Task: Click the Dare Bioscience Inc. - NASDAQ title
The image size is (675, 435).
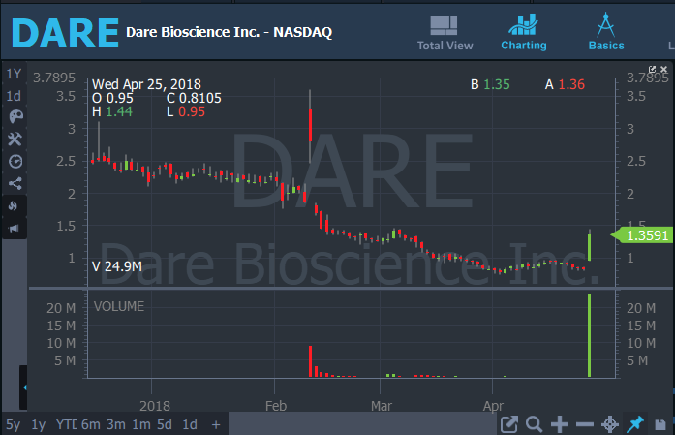Action: point(229,32)
